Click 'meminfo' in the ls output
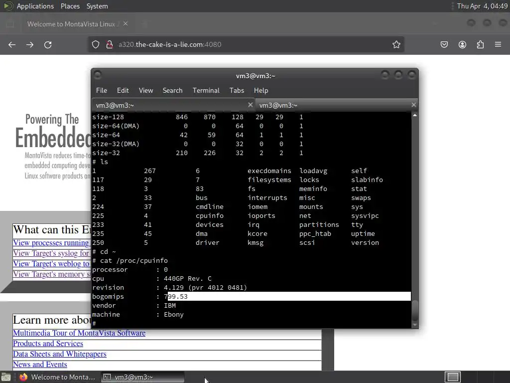This screenshot has height=383, width=510. (x=313, y=189)
